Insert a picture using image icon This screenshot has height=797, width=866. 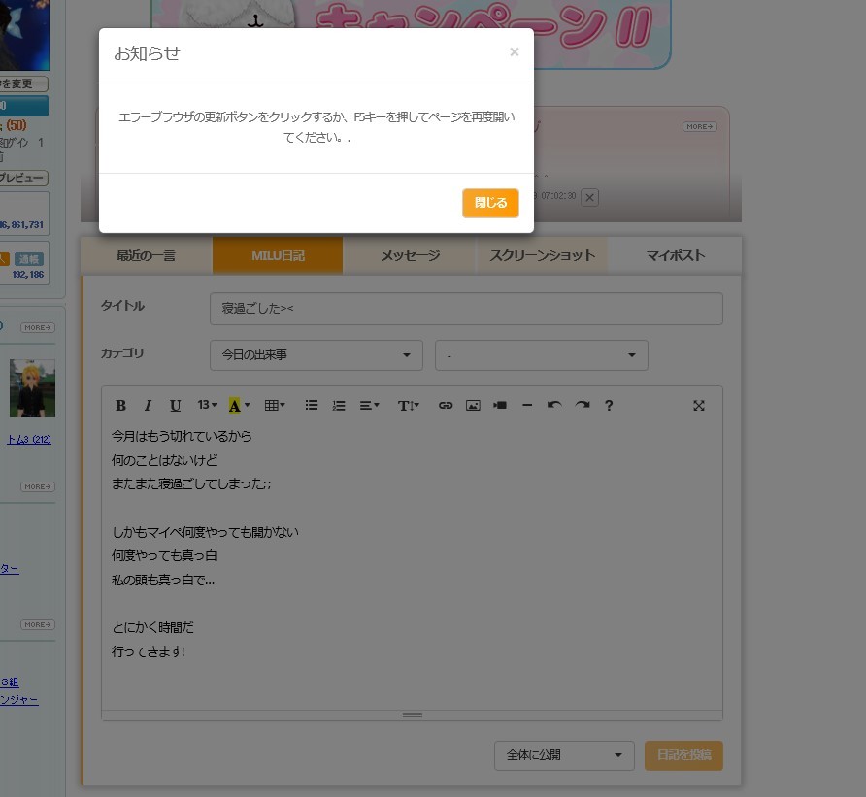[473, 406]
